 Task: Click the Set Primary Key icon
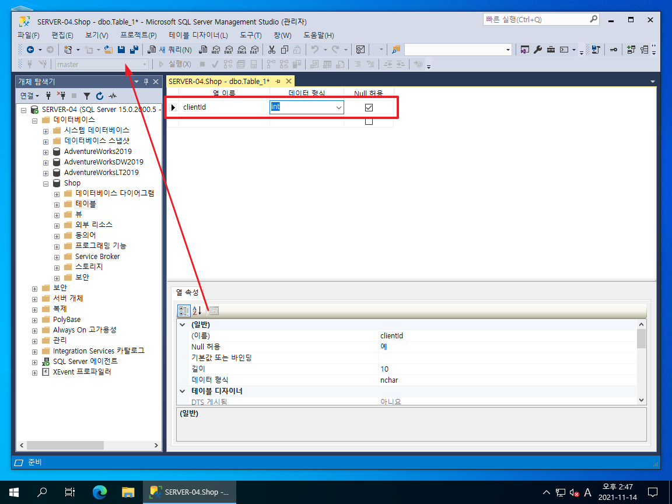pos(614,50)
